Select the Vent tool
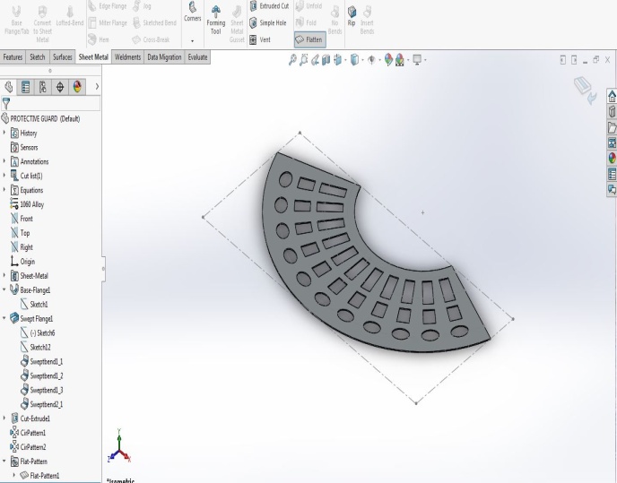617x483 pixels. click(x=260, y=39)
